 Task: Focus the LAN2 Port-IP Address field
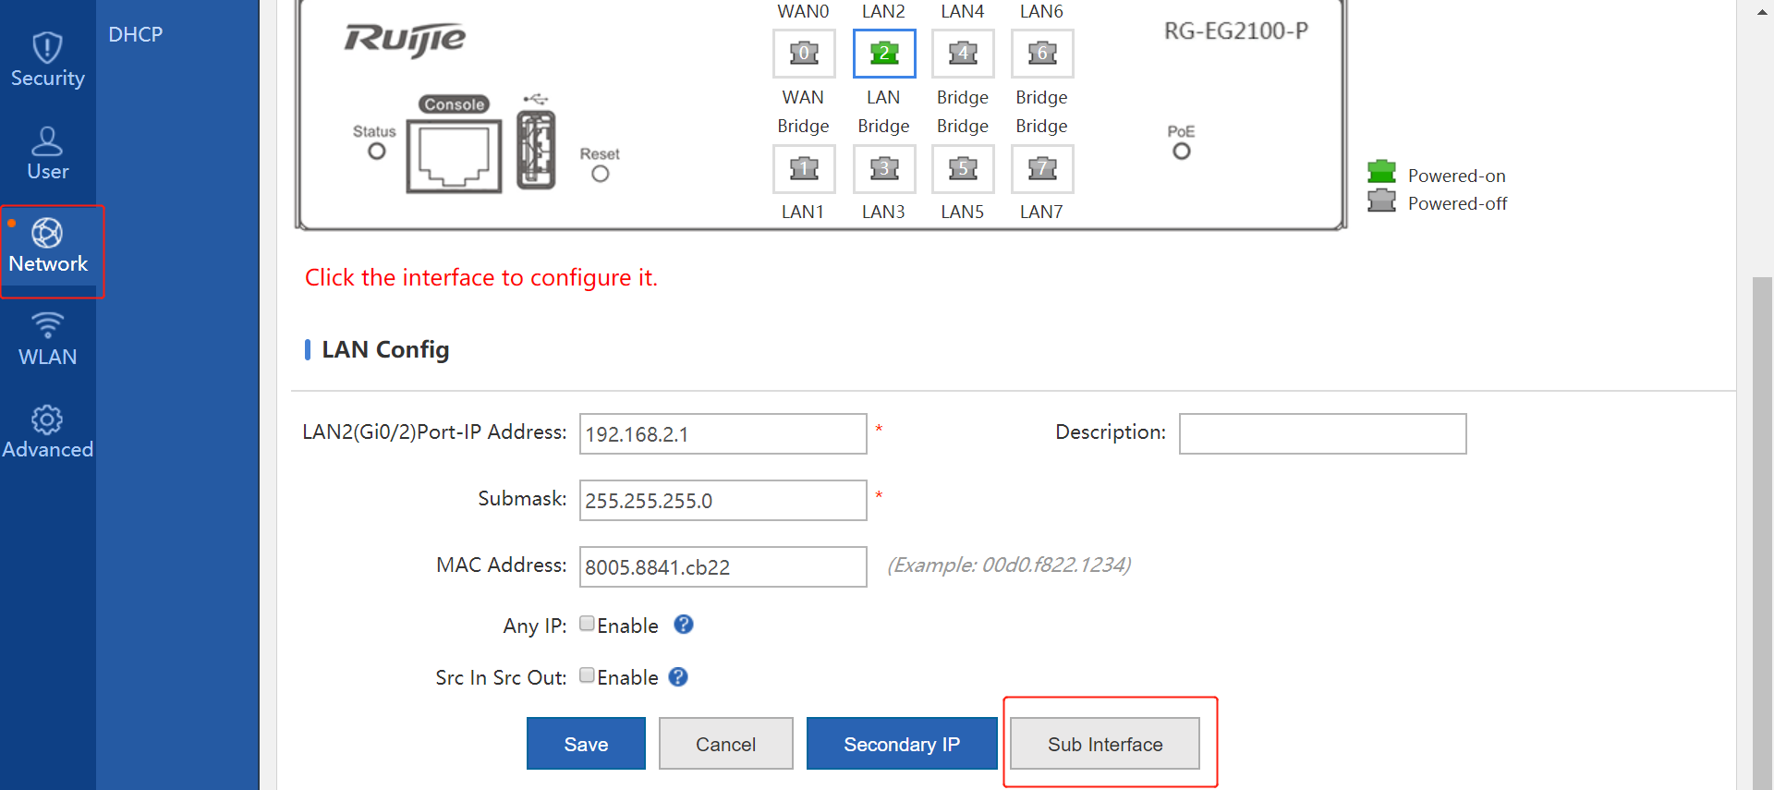[x=723, y=433]
